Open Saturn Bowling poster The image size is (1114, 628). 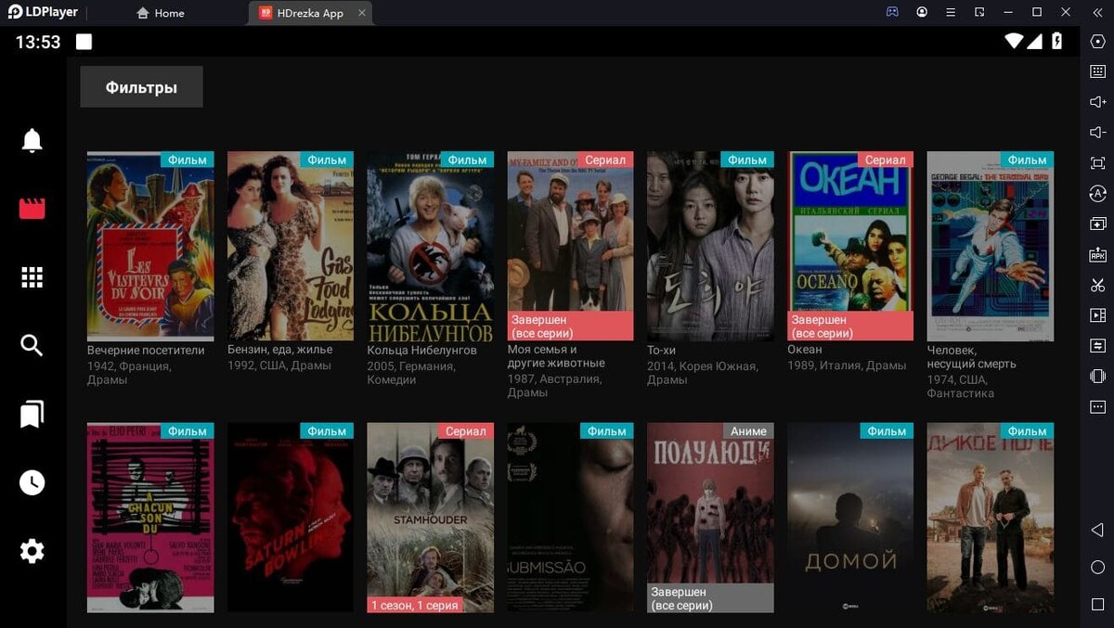coord(291,518)
